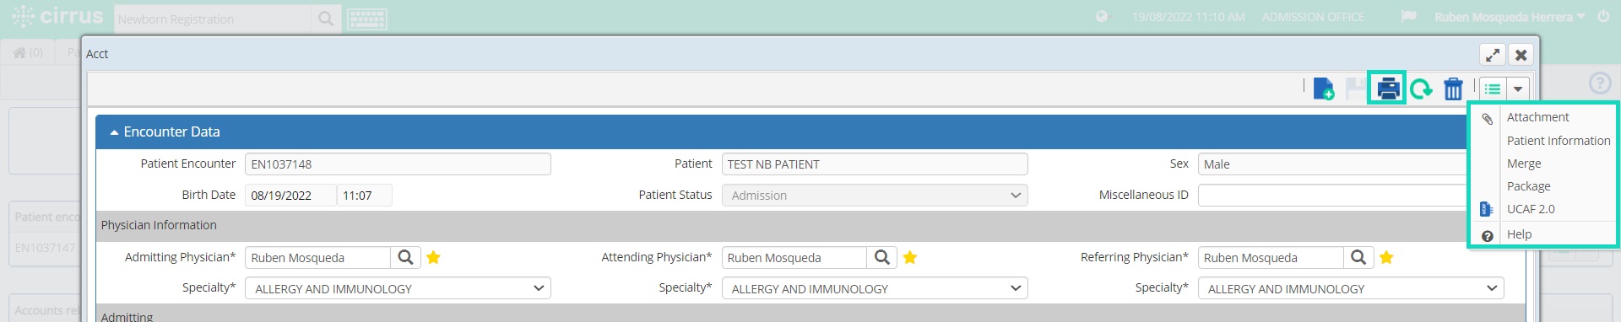Open the Referring Physician Specialty dropdown
1621x322 pixels.
(x=1351, y=288)
